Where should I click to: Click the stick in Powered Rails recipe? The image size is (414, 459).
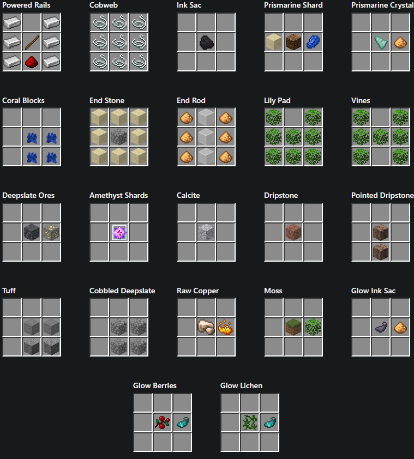click(x=32, y=42)
